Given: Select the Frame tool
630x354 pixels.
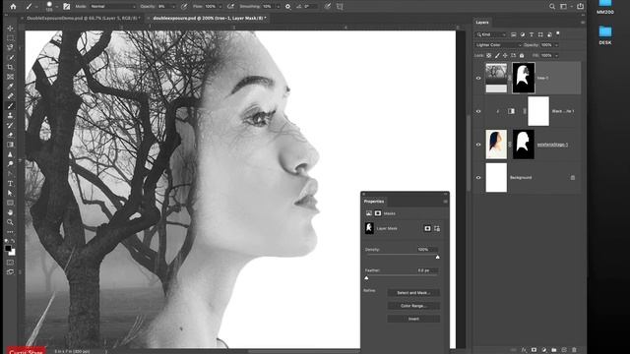Looking at the screenshot, I should pyautogui.click(x=11, y=77).
